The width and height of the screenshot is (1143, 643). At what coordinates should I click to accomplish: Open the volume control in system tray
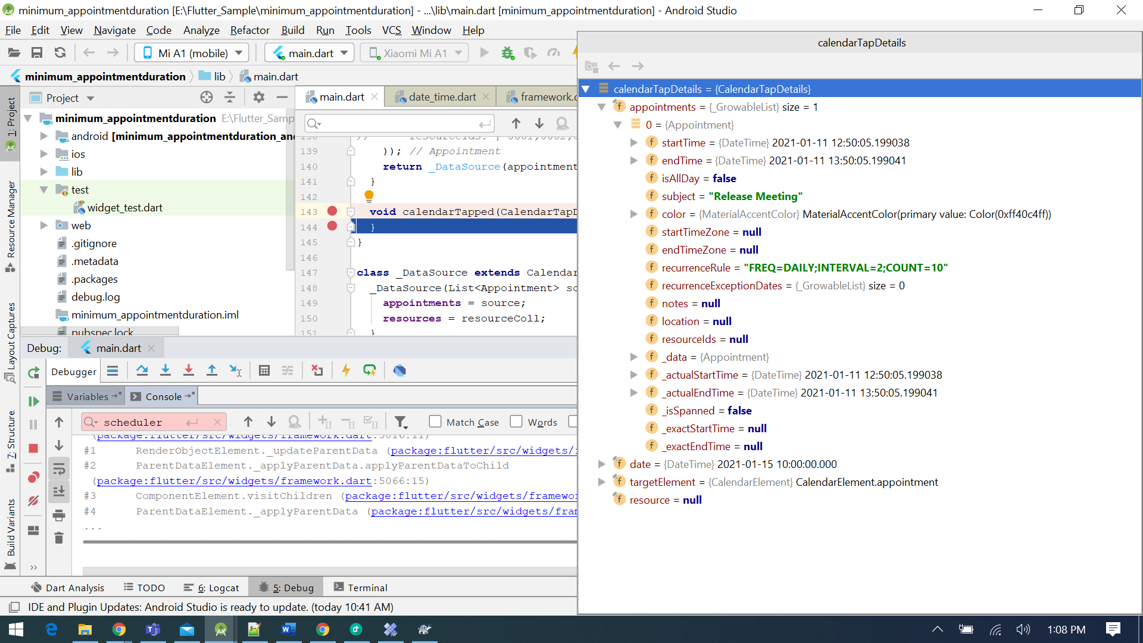point(1023,629)
